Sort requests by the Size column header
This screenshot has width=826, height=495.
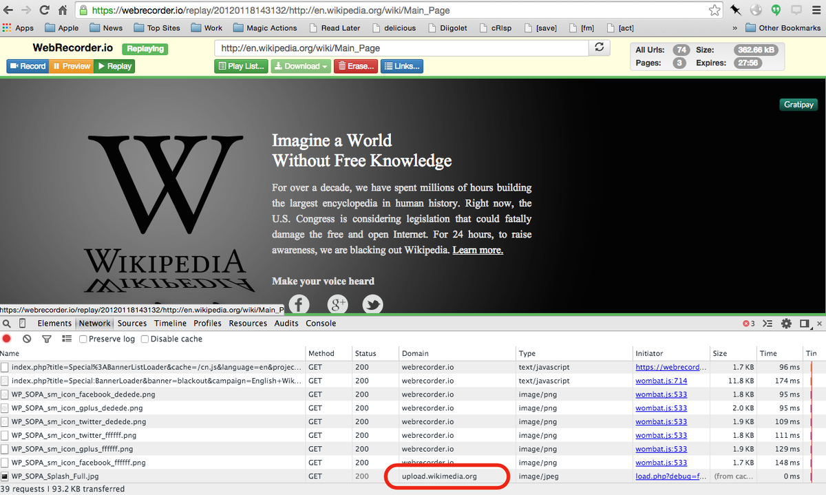tap(733, 353)
